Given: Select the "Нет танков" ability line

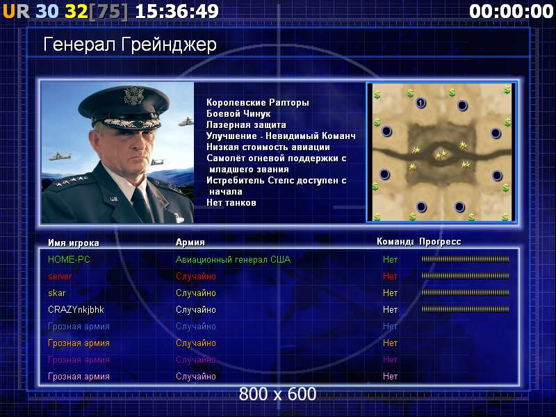Looking at the screenshot, I should [231, 203].
